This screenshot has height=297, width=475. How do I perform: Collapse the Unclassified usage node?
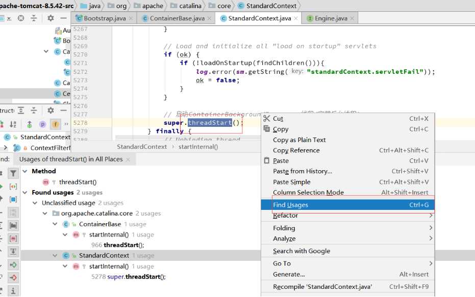35,203
